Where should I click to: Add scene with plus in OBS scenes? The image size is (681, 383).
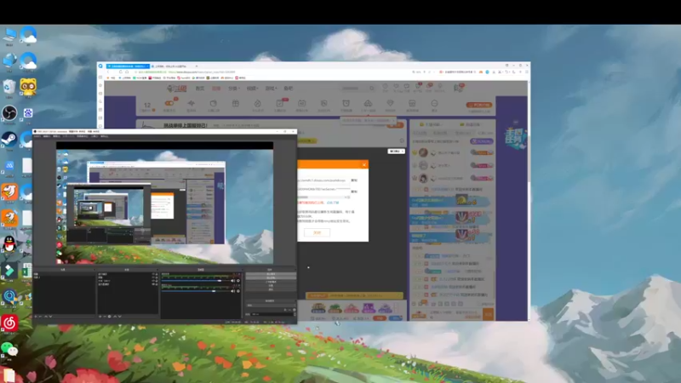pyautogui.click(x=36, y=317)
